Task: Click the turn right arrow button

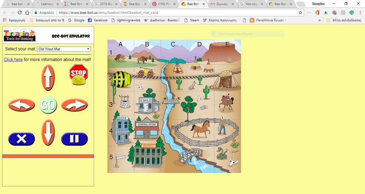Action: coord(74,105)
